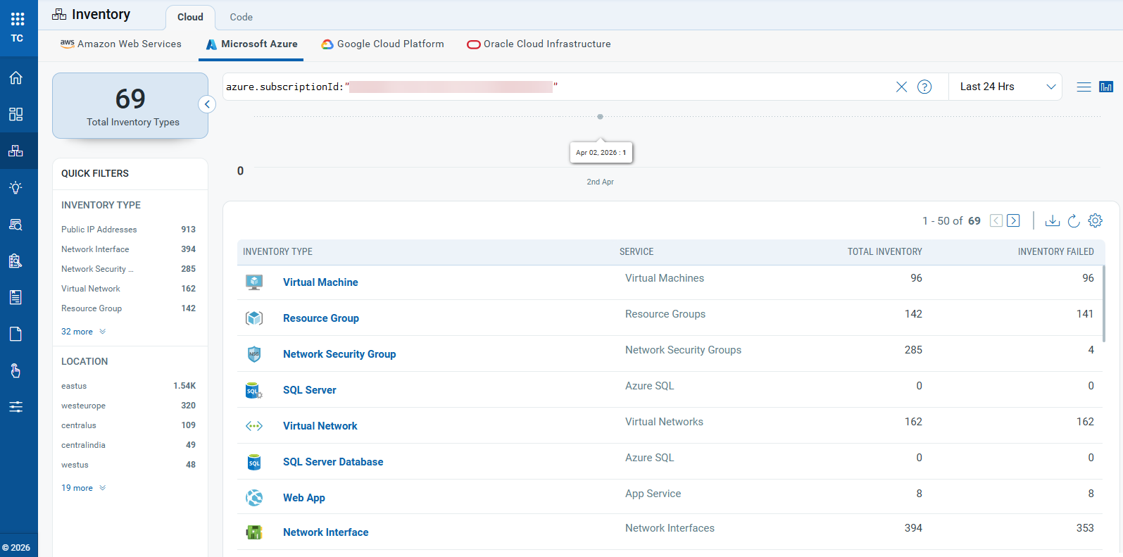
Task: Open table settings gear
Action: (x=1096, y=220)
